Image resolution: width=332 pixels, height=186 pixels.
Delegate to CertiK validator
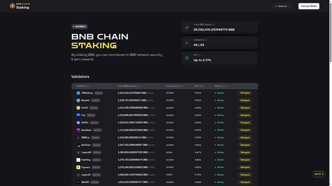(x=245, y=108)
